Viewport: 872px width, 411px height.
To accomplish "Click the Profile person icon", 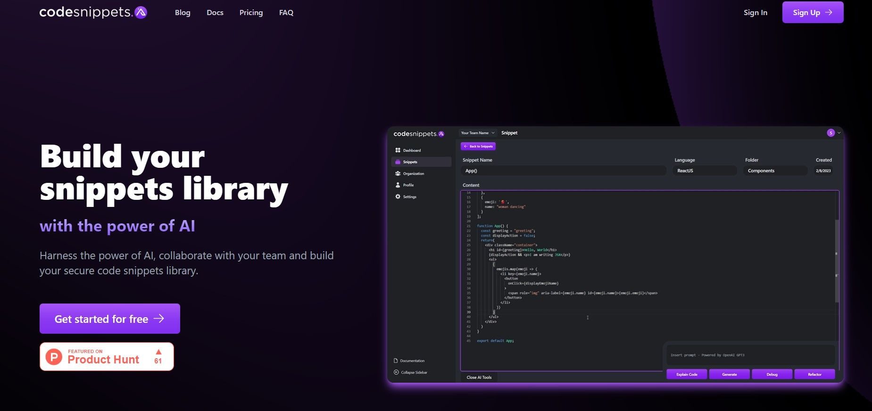I will pyautogui.click(x=398, y=185).
